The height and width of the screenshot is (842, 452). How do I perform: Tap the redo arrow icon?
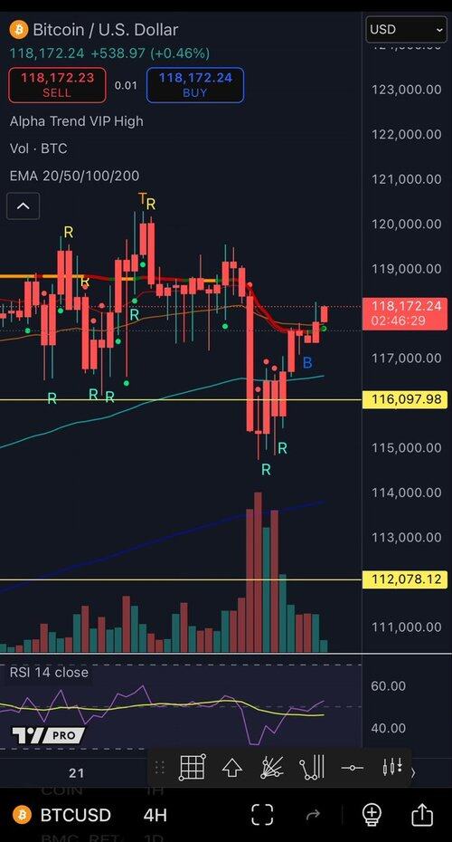pyautogui.click(x=313, y=815)
